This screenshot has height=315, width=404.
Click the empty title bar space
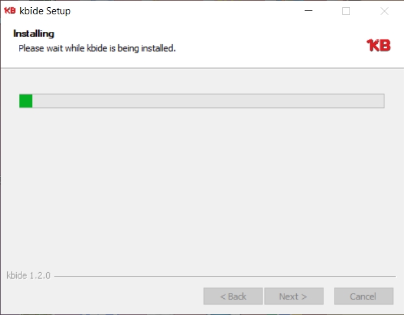(x=182, y=11)
